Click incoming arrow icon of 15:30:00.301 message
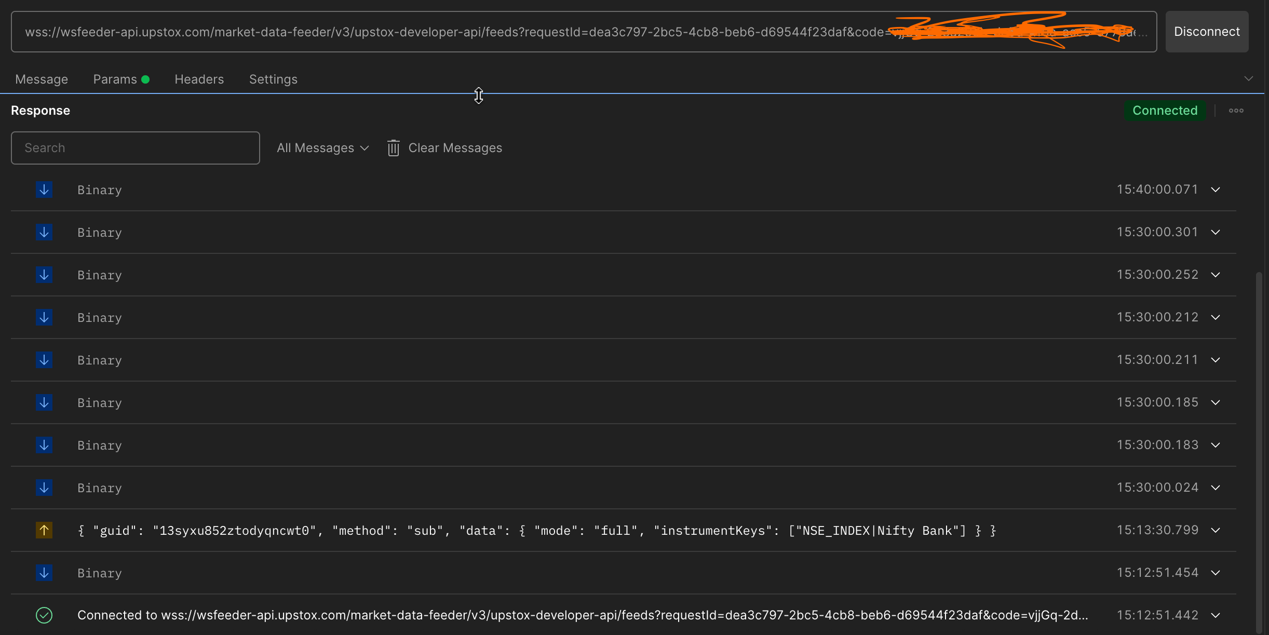This screenshot has height=635, width=1269. click(44, 232)
